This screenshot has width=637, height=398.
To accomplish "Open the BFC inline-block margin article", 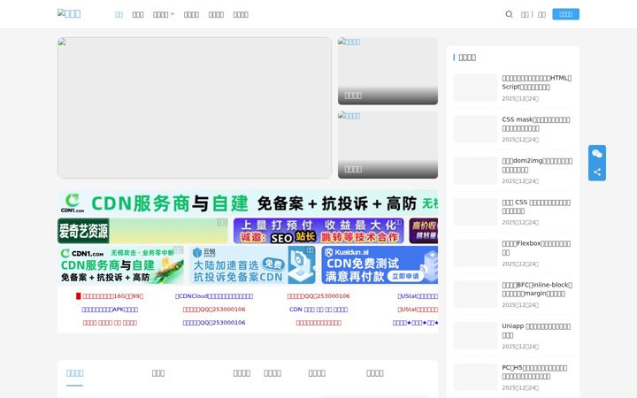I will (x=537, y=289).
